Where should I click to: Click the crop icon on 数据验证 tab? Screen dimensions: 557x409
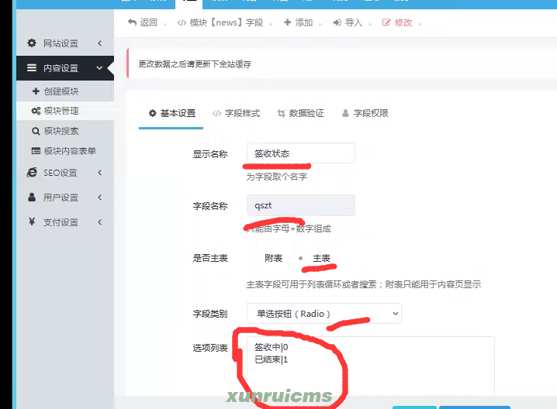pyautogui.click(x=281, y=114)
